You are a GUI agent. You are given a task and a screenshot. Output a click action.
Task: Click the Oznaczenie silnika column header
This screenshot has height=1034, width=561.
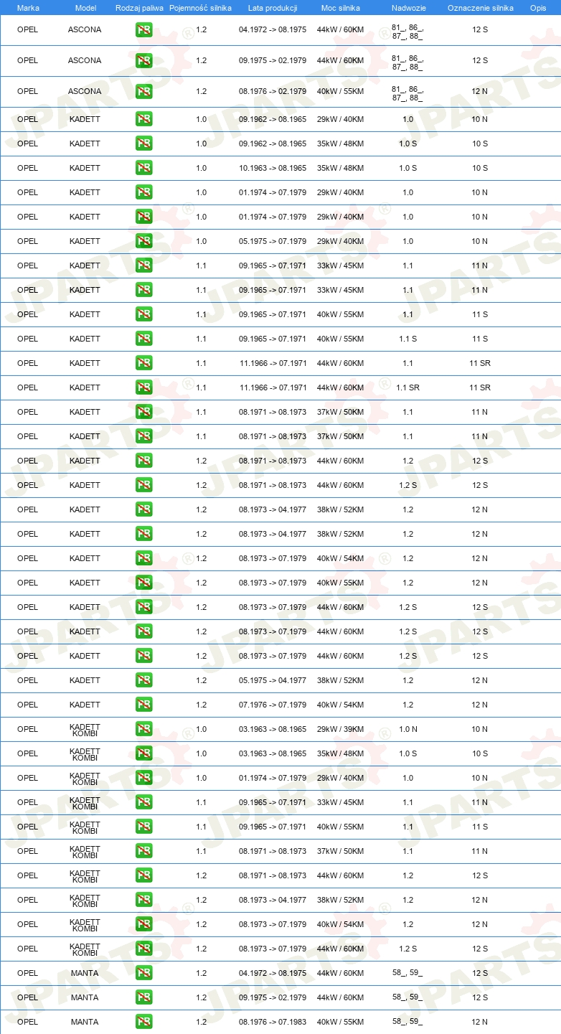[x=480, y=8]
